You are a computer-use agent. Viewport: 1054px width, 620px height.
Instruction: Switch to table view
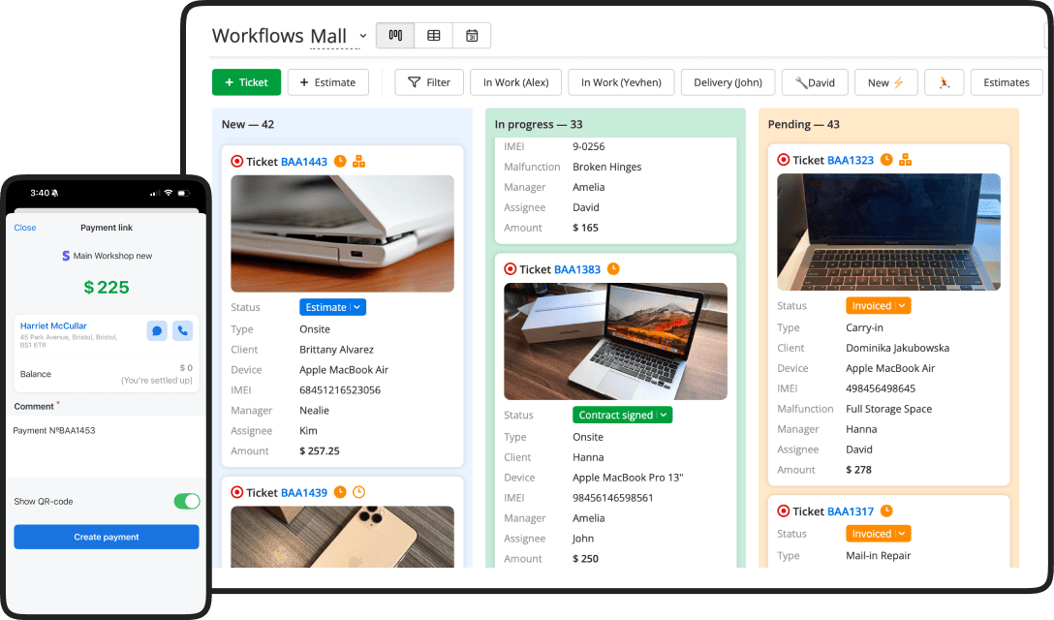coord(433,36)
